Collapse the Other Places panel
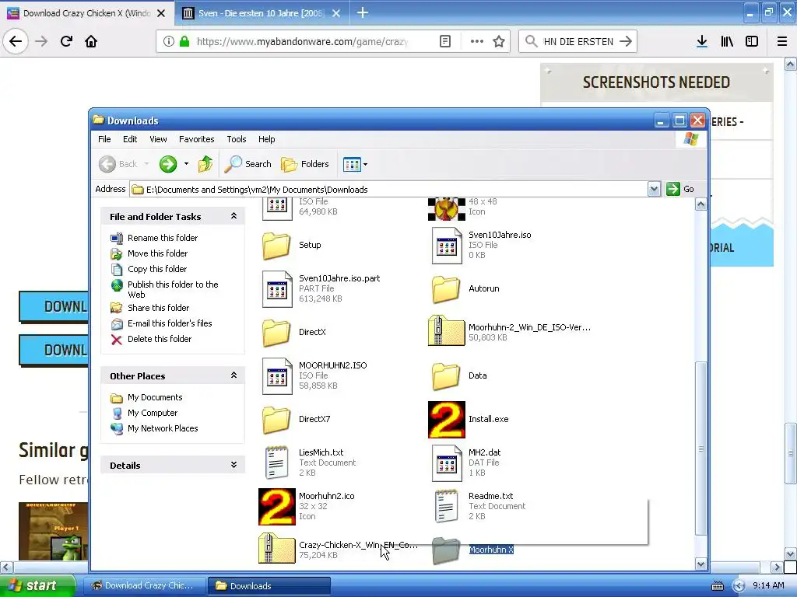Image resolution: width=797 pixels, height=597 pixels. tap(233, 375)
